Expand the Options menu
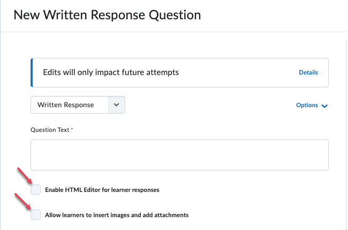Viewport: 348px width, 230px height. click(312, 105)
